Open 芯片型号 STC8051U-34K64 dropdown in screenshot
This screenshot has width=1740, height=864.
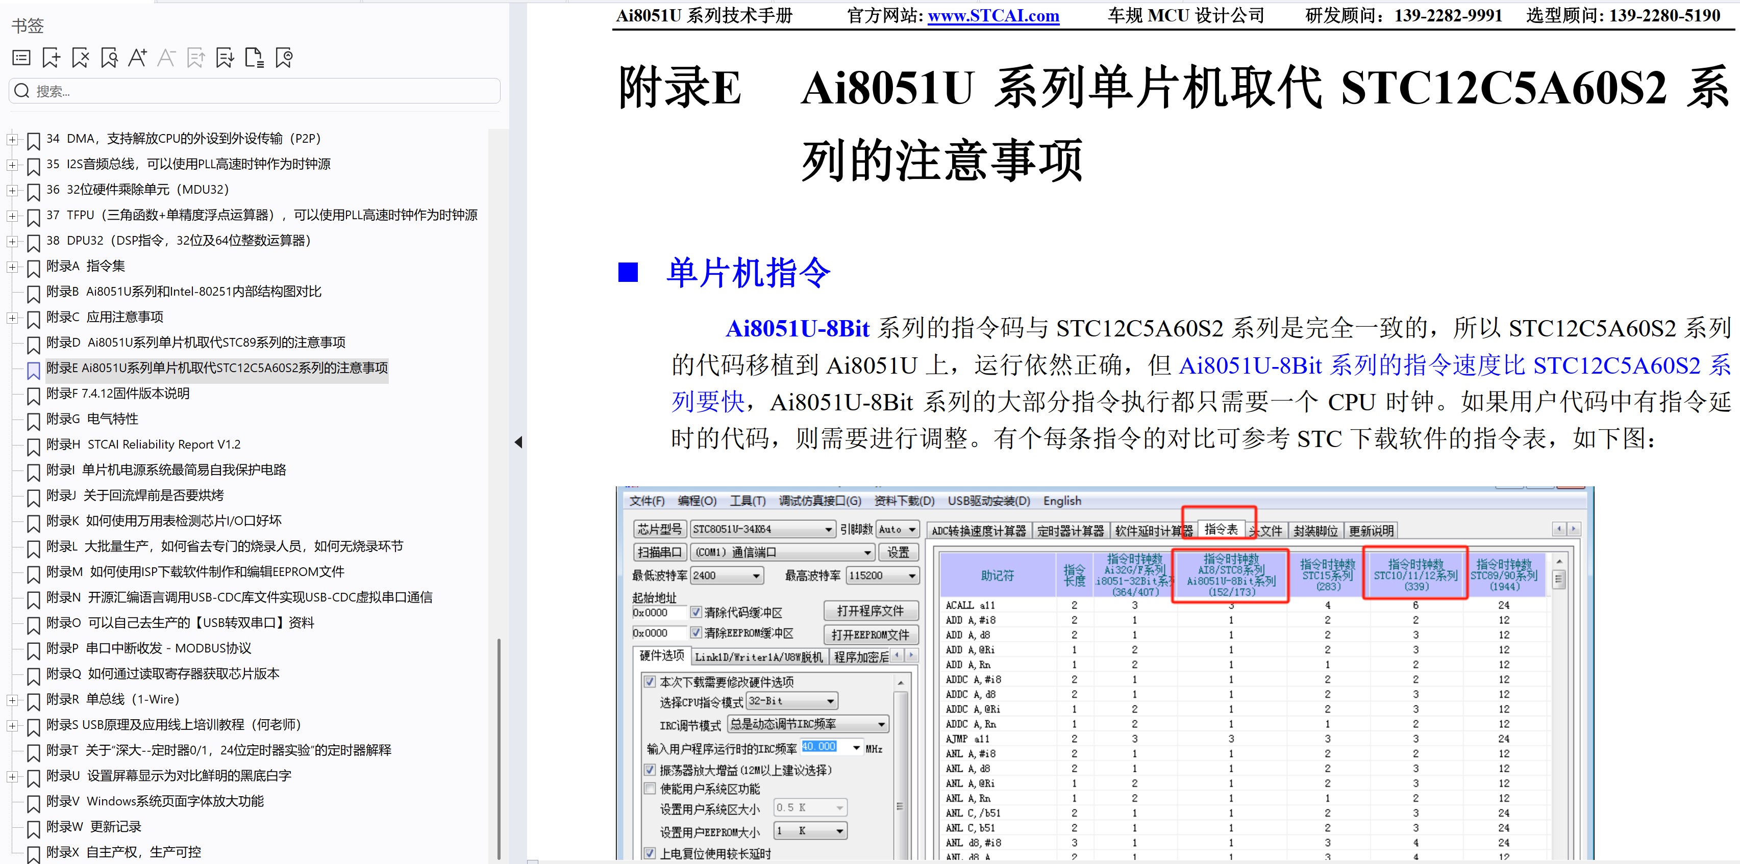click(x=763, y=529)
